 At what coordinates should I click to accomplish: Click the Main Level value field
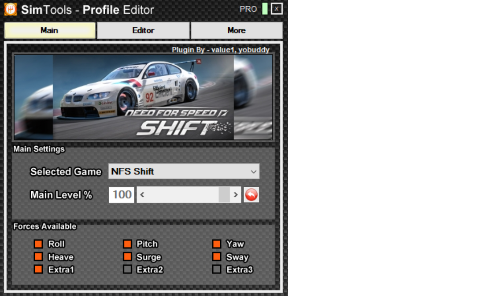[122, 195]
